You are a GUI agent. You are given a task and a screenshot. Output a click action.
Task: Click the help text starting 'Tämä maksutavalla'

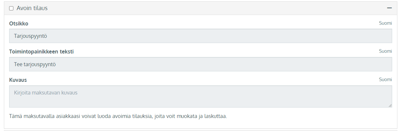coord(118,116)
